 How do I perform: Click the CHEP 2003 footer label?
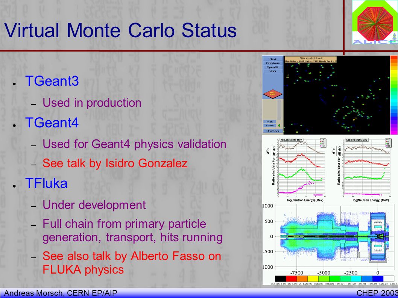click(x=377, y=293)
